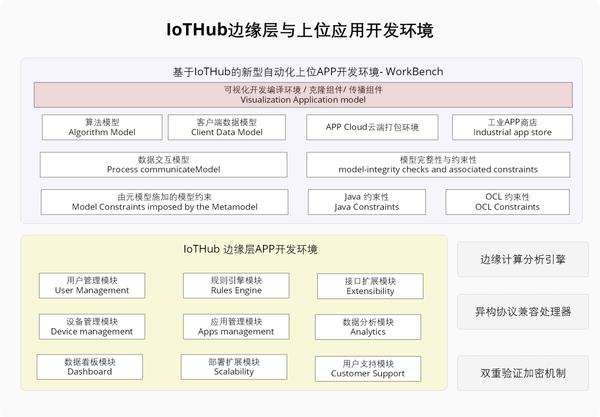Click the Extensibility module box
Screen dimensions: 600x417
pyautogui.click(x=370, y=286)
